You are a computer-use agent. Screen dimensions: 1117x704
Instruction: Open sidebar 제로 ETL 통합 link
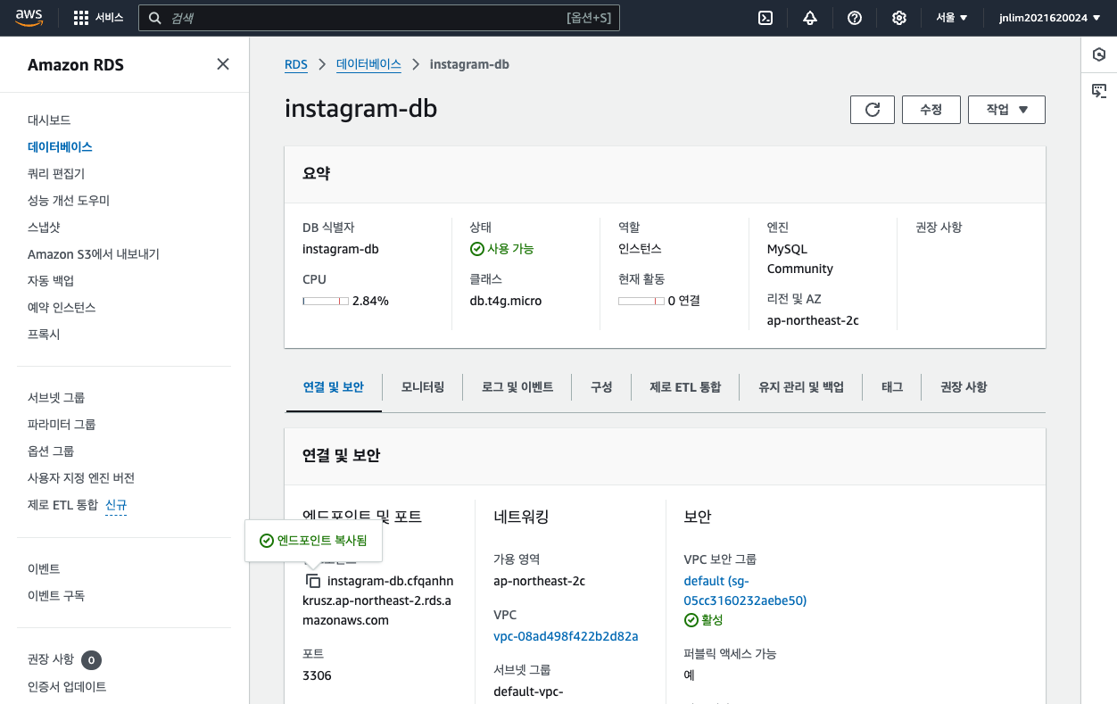(62, 505)
